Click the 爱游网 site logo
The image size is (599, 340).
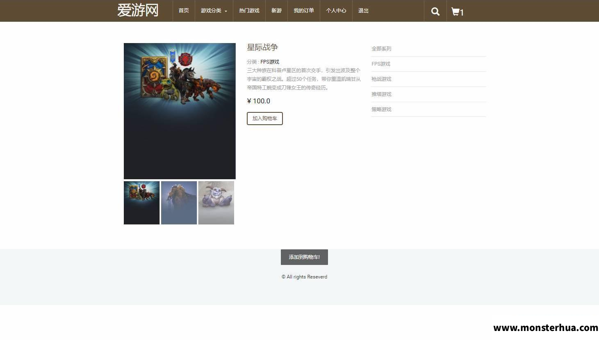138,10
